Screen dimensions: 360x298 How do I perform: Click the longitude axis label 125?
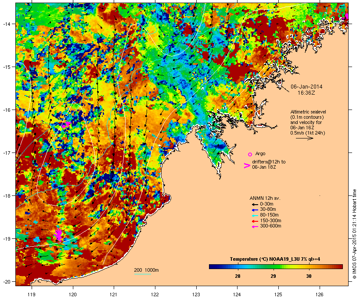[278, 294]
